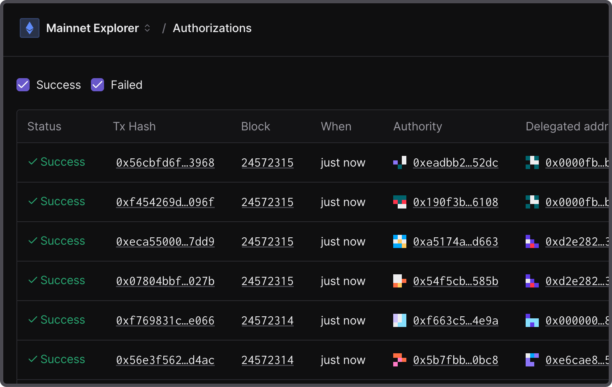Click the identicon beside authority 0xa5174a...d663
The width and height of the screenshot is (612, 387).
pyautogui.click(x=399, y=241)
